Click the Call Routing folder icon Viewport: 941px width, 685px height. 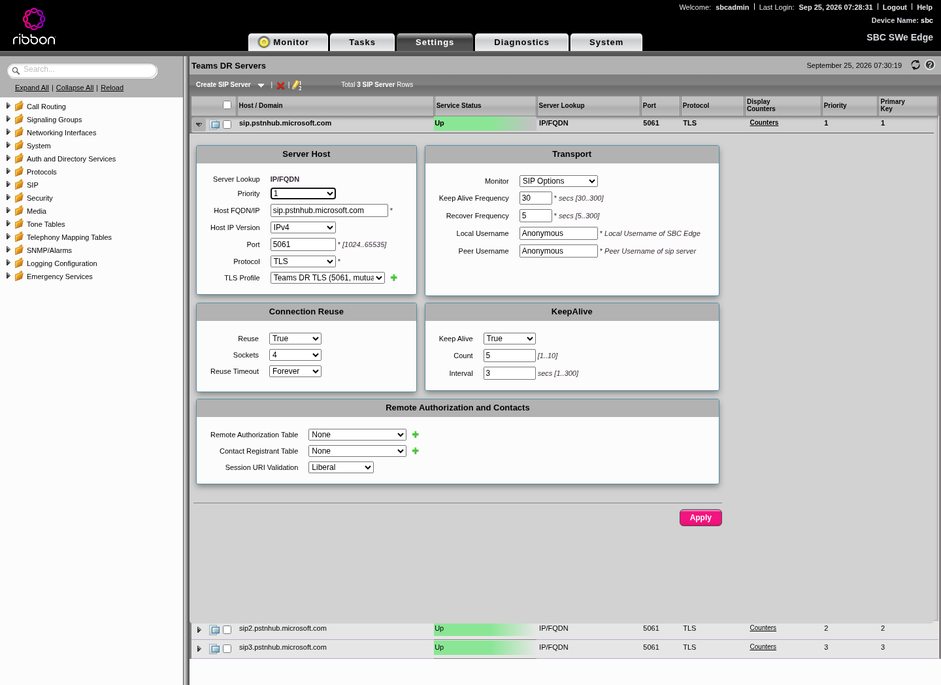tap(19, 106)
